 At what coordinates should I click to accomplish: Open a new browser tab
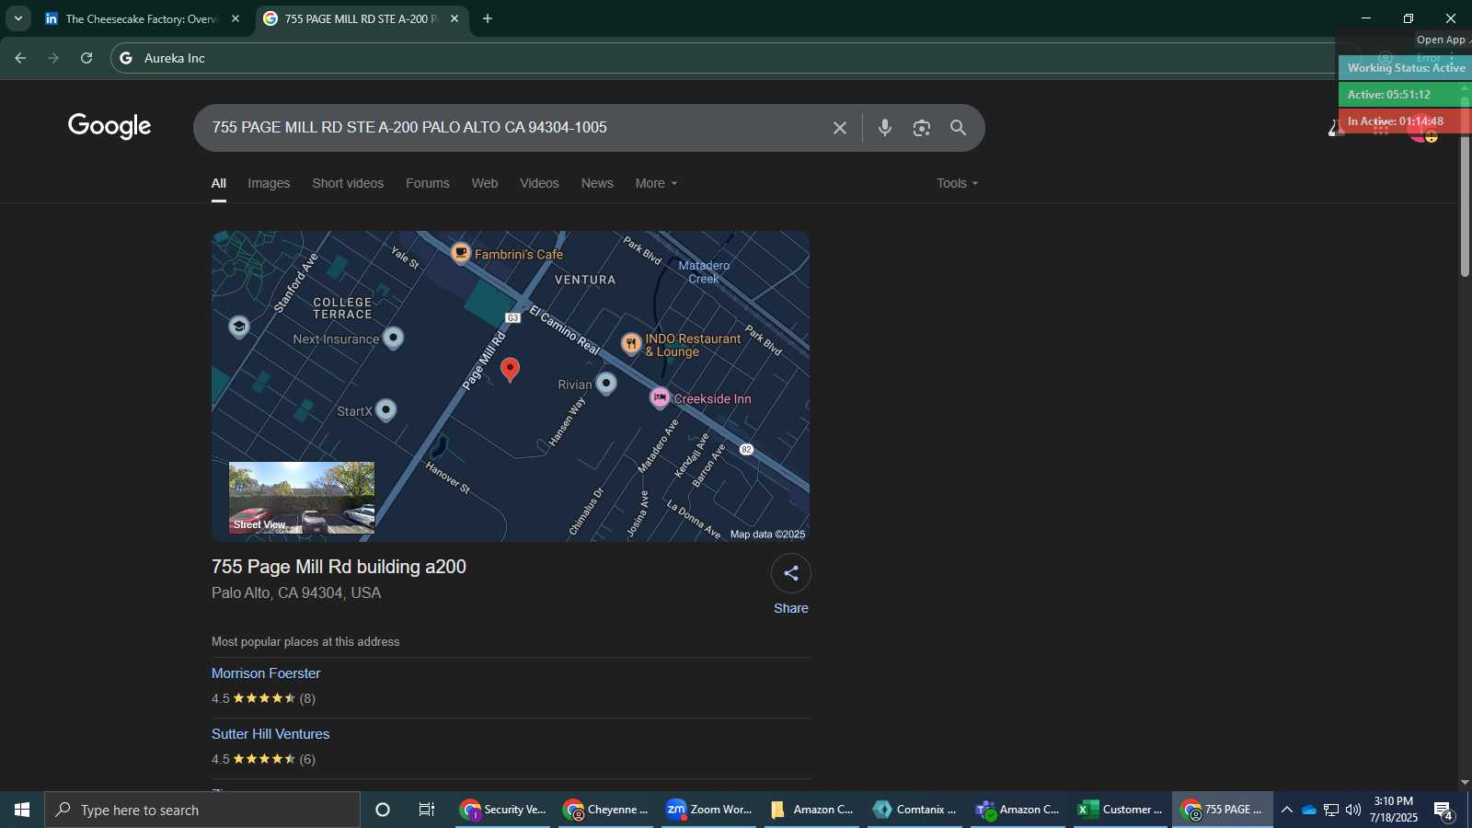tap(488, 18)
